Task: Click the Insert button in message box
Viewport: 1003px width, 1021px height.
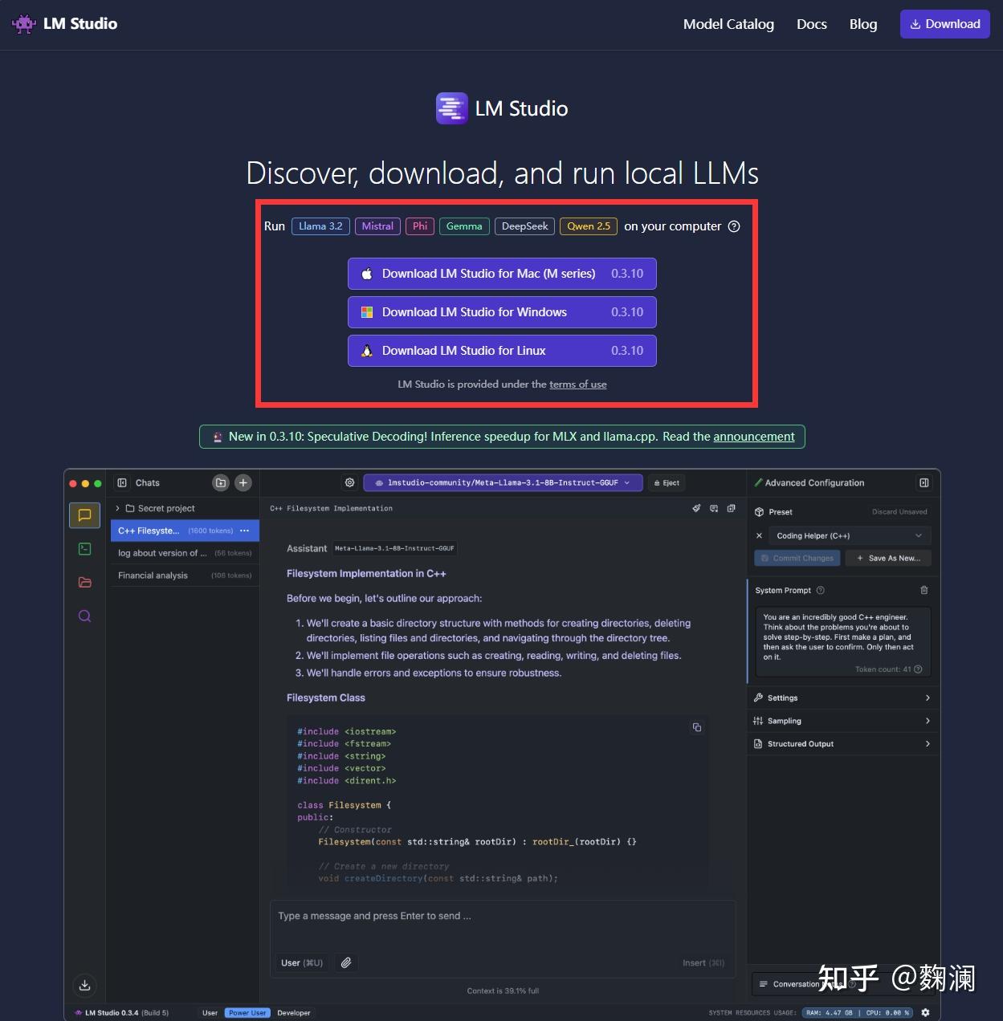Action: click(x=703, y=963)
